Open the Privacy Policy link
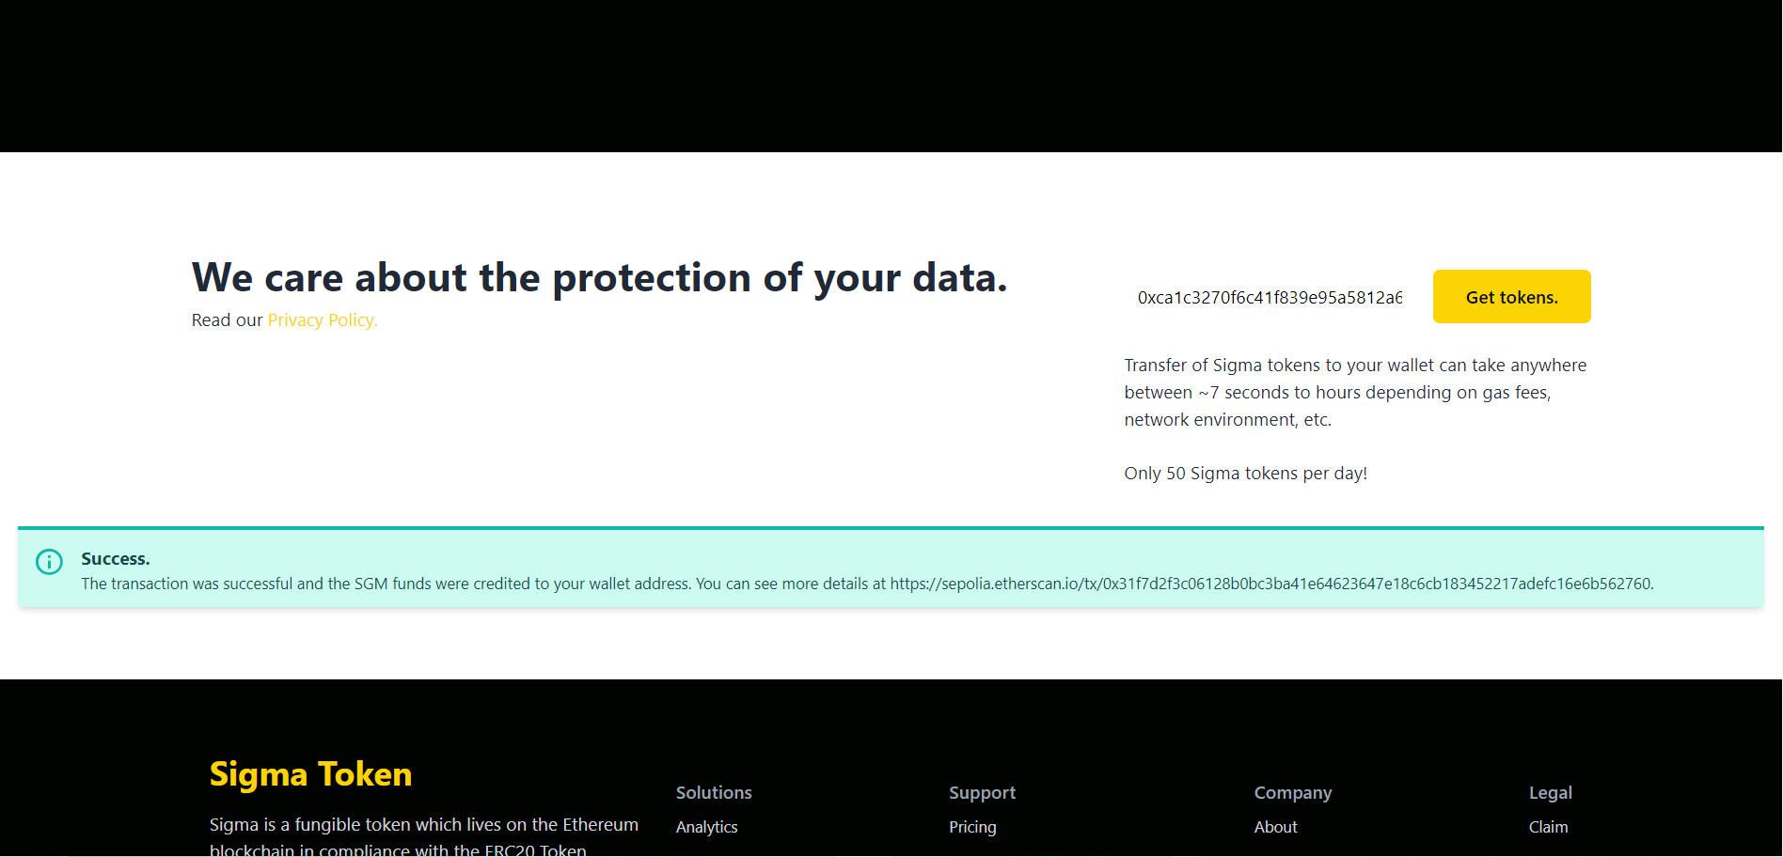Viewport: 1783px width, 857px height. 322,319
